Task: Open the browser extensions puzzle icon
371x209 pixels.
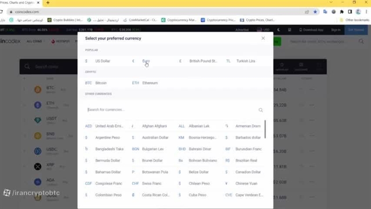Action: click(341, 12)
